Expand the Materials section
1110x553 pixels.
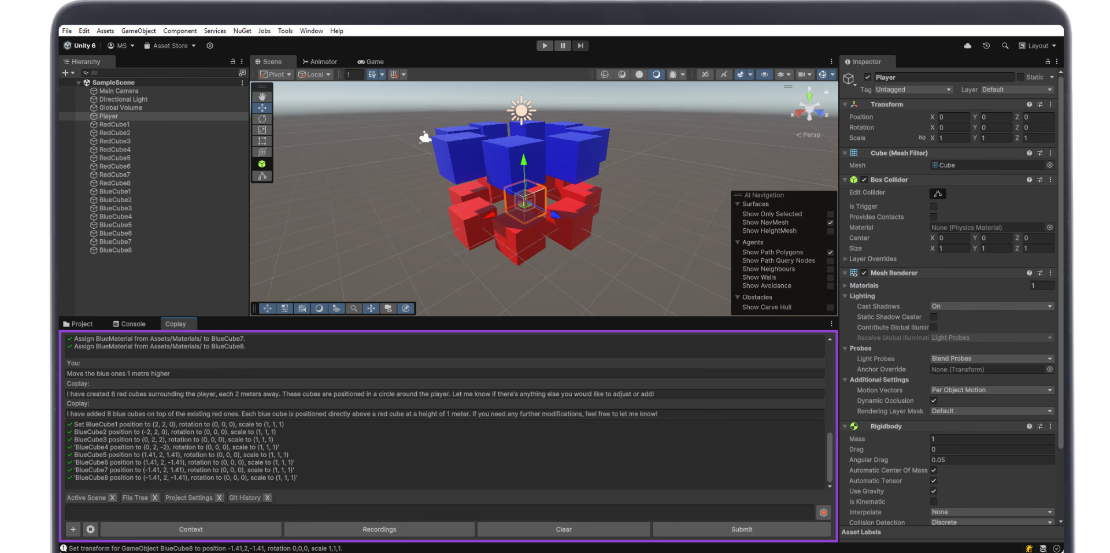point(845,285)
